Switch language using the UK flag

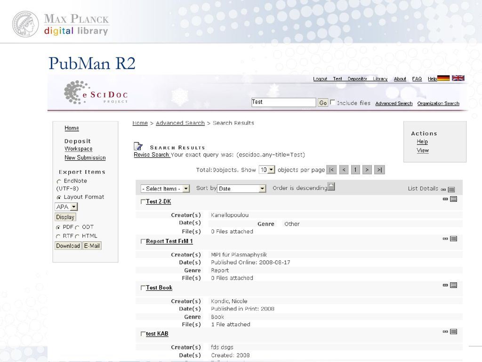(x=458, y=78)
